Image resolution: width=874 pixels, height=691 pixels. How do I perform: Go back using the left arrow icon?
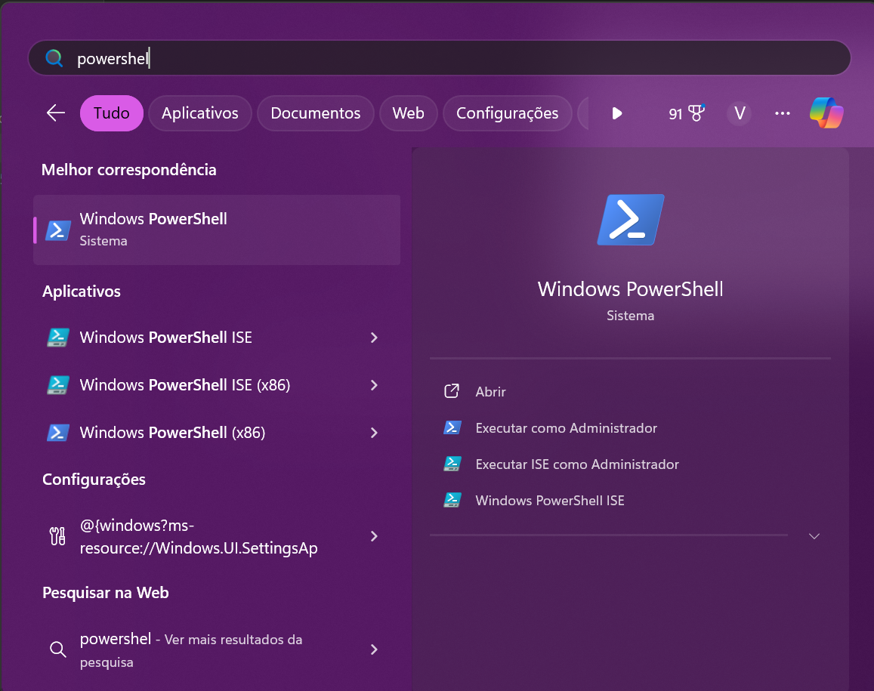[x=56, y=113]
